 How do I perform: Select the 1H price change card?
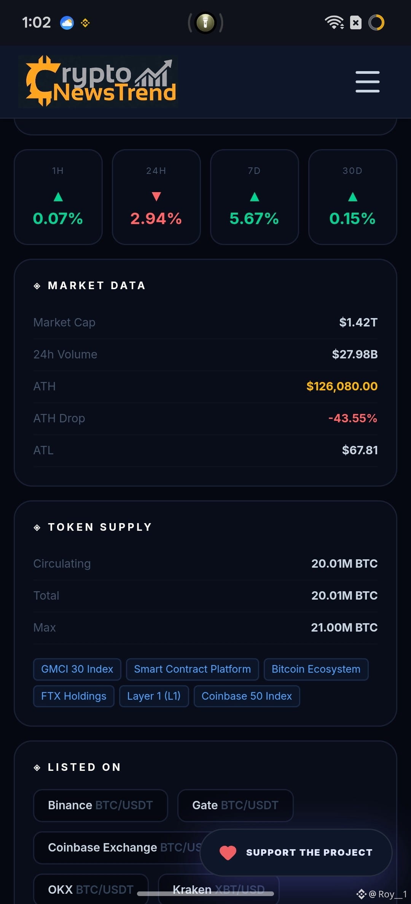pos(58,197)
